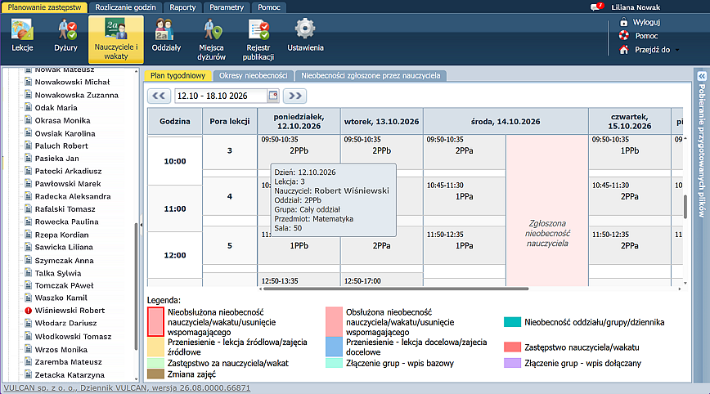Click the teacher list vertical scrollbar
710x394 pixels.
click(x=137, y=286)
